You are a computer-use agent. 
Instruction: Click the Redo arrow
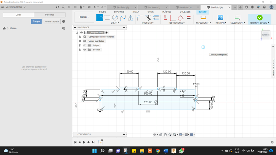tap(102, 7)
